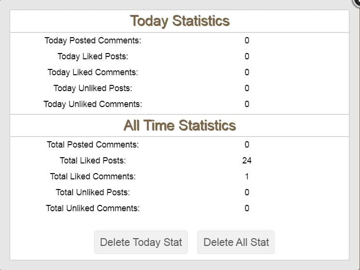Click the Today Posted Comments label
Screen dimensions: 360x270
[x=93, y=40]
